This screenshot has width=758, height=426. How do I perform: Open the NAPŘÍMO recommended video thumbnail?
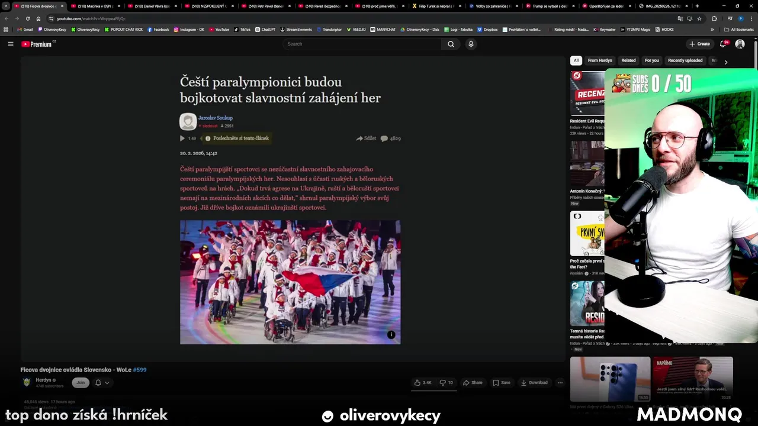(x=693, y=379)
